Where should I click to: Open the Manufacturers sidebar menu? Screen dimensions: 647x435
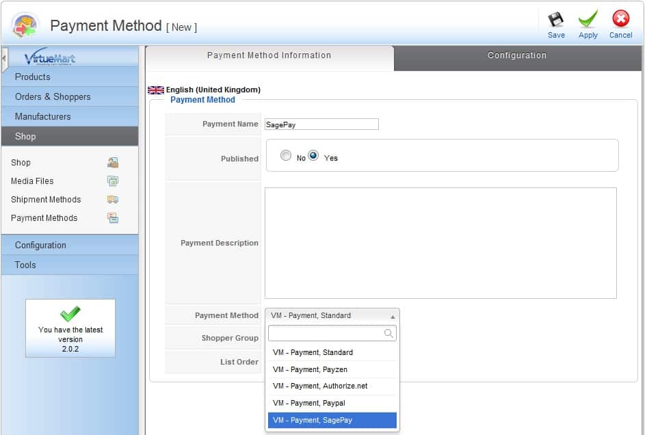70,116
